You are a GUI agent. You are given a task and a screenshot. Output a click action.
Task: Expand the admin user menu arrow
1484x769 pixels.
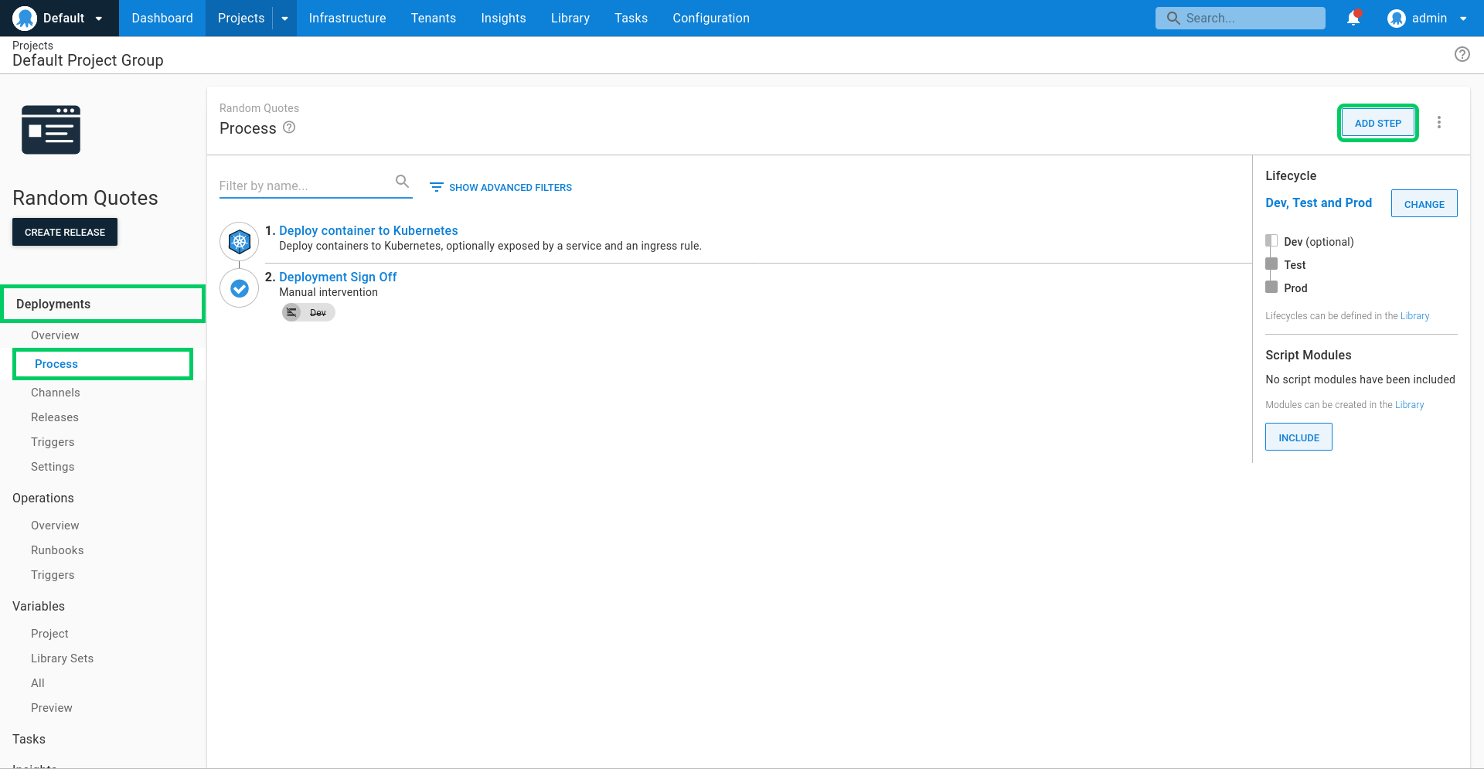(x=1463, y=19)
